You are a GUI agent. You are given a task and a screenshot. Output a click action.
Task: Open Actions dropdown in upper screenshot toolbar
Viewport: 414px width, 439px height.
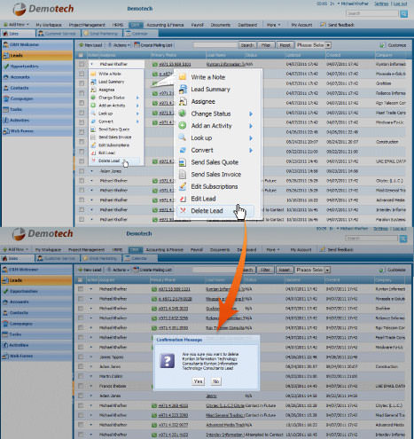click(x=119, y=45)
